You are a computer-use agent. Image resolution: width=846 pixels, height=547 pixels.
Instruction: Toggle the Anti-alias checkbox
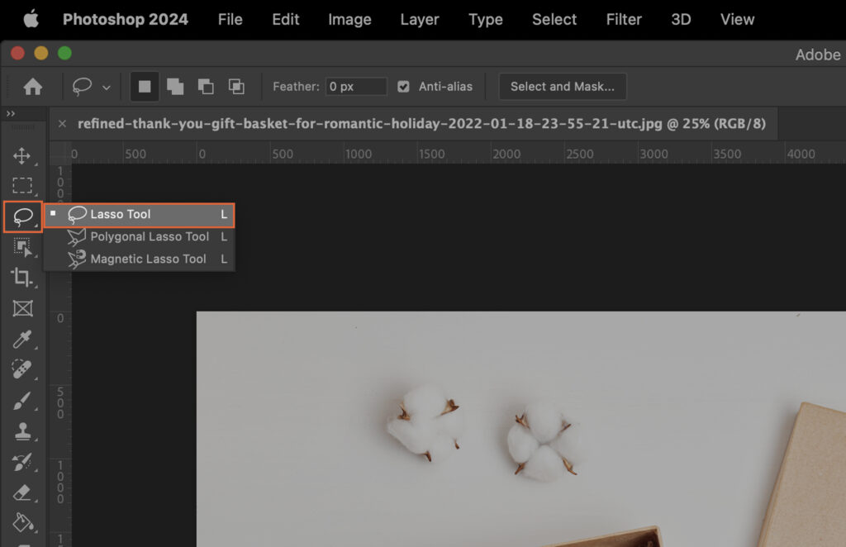[403, 86]
